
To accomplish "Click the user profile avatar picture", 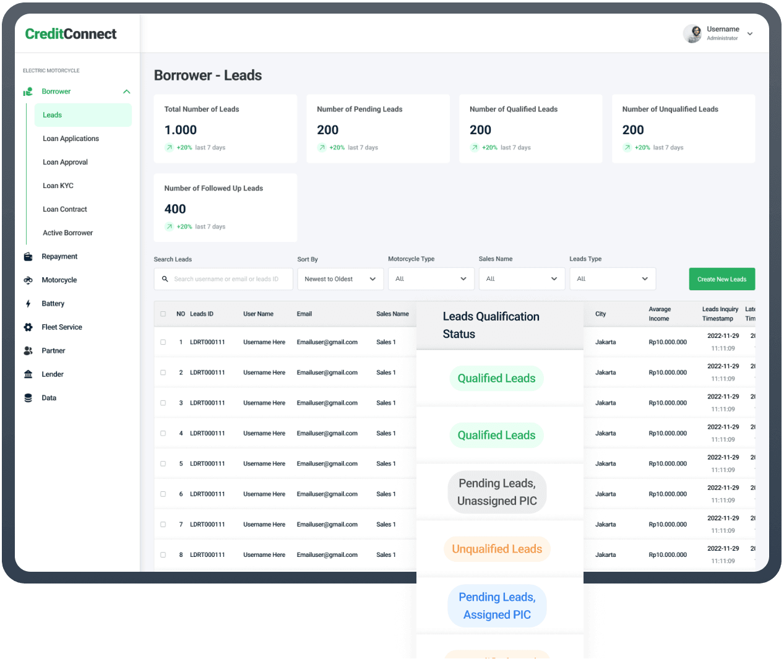I will click(692, 33).
